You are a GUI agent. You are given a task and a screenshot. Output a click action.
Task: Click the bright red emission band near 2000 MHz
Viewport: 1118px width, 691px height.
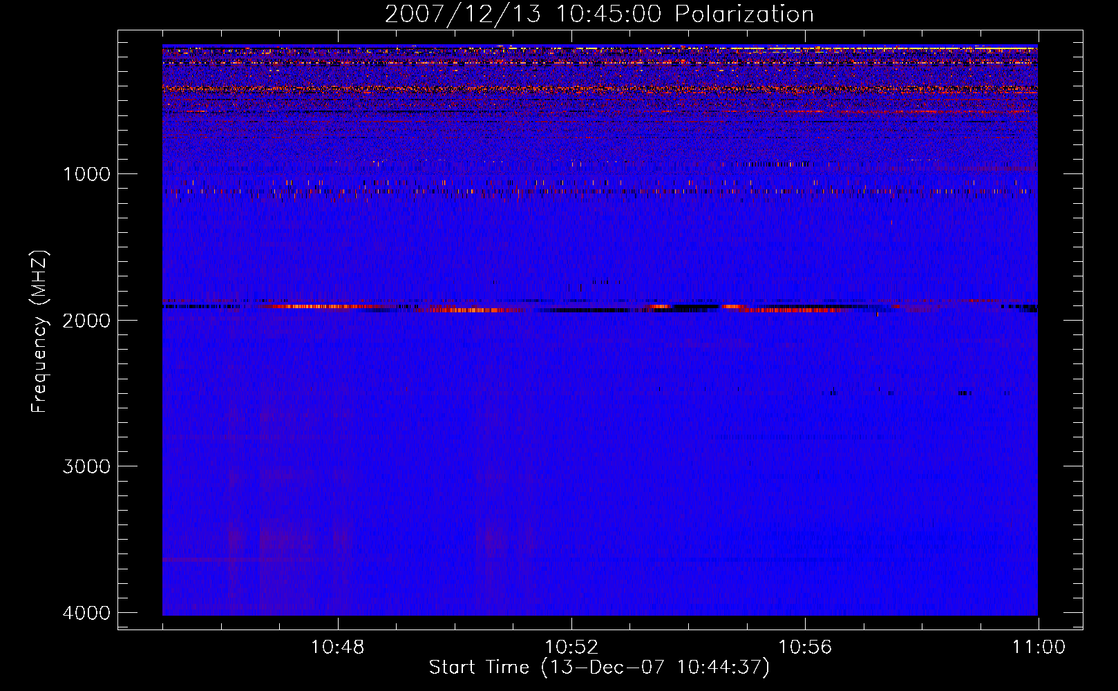tap(600, 307)
